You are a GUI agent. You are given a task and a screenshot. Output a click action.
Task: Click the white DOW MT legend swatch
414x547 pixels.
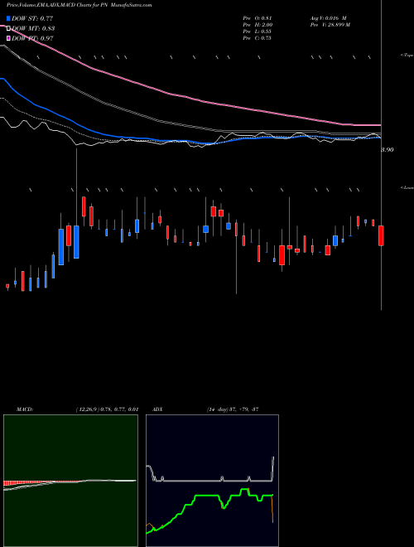[8, 28]
